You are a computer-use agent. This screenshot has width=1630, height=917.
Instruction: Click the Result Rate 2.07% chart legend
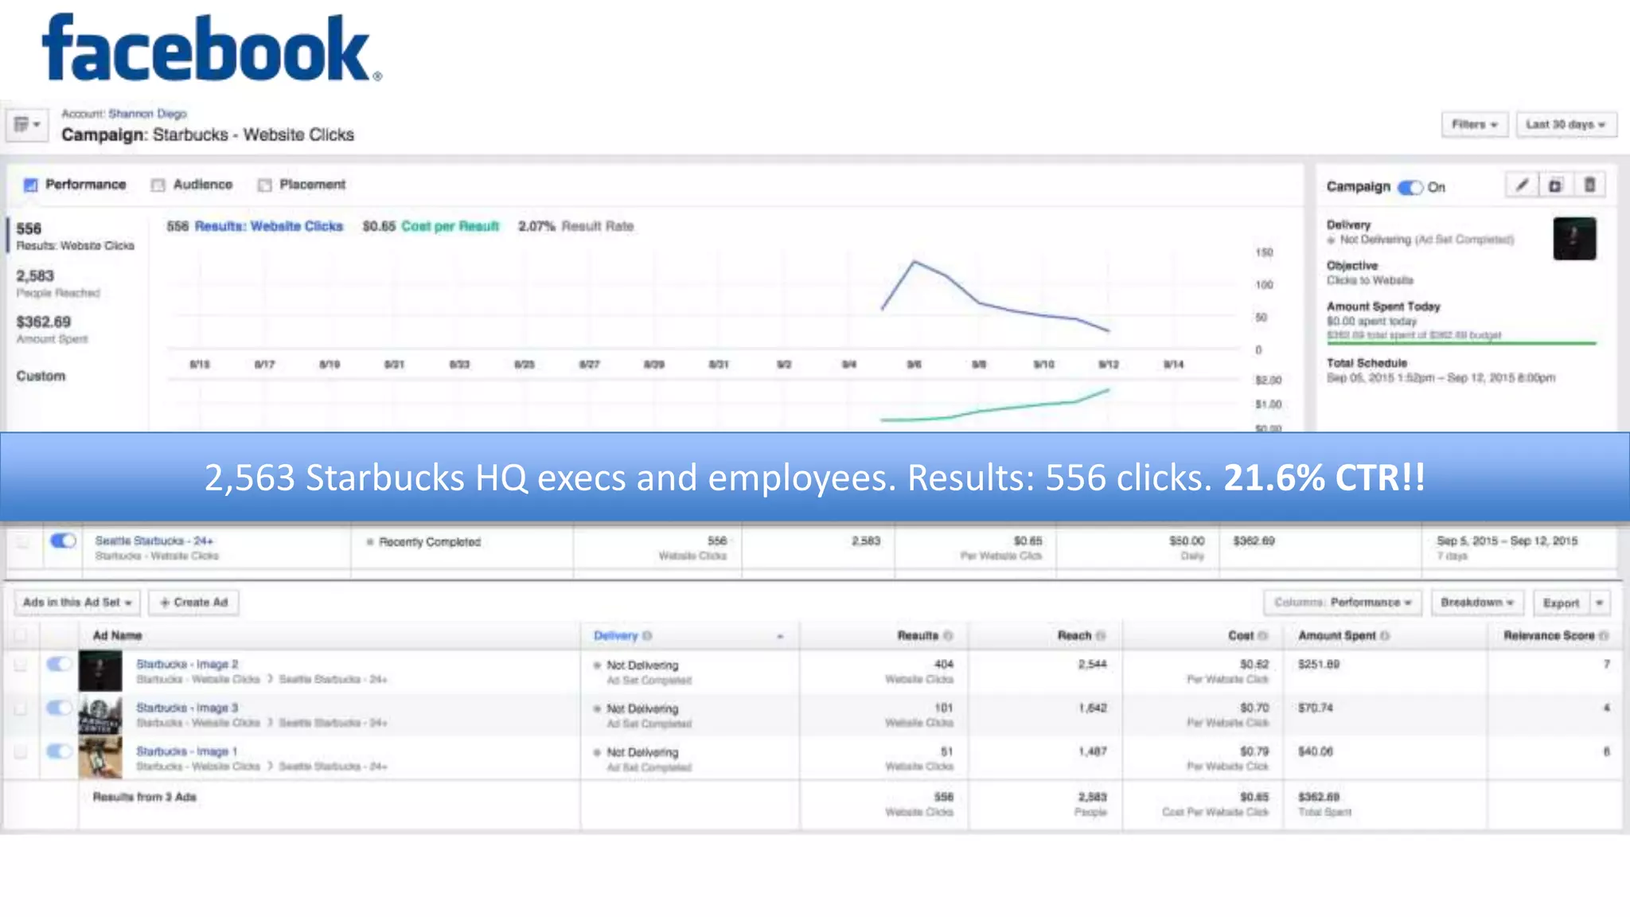576,226
